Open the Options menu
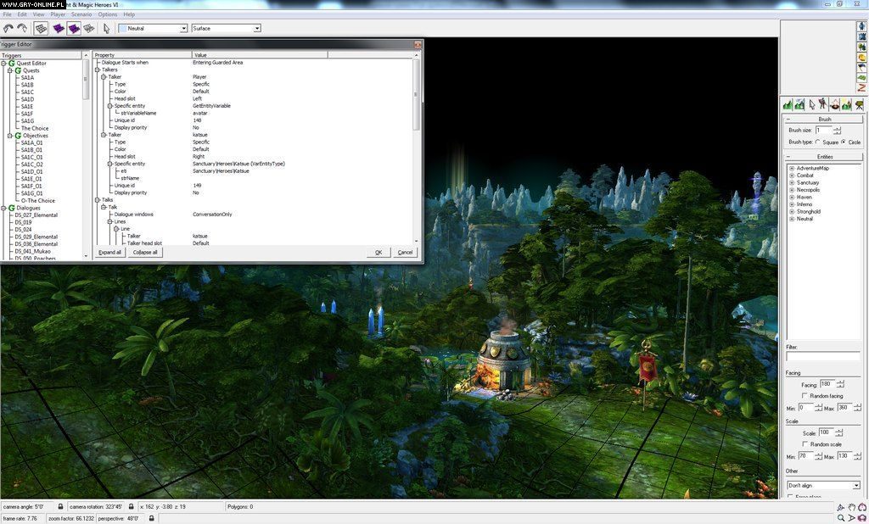The width and height of the screenshot is (869, 524). [x=108, y=14]
